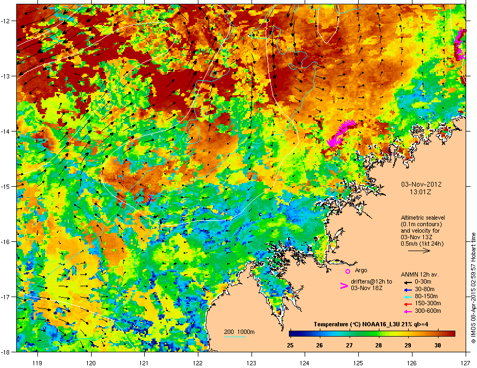The width and height of the screenshot is (477, 368).
Task: Click the longitude axis label '124'
Action: point(305,363)
